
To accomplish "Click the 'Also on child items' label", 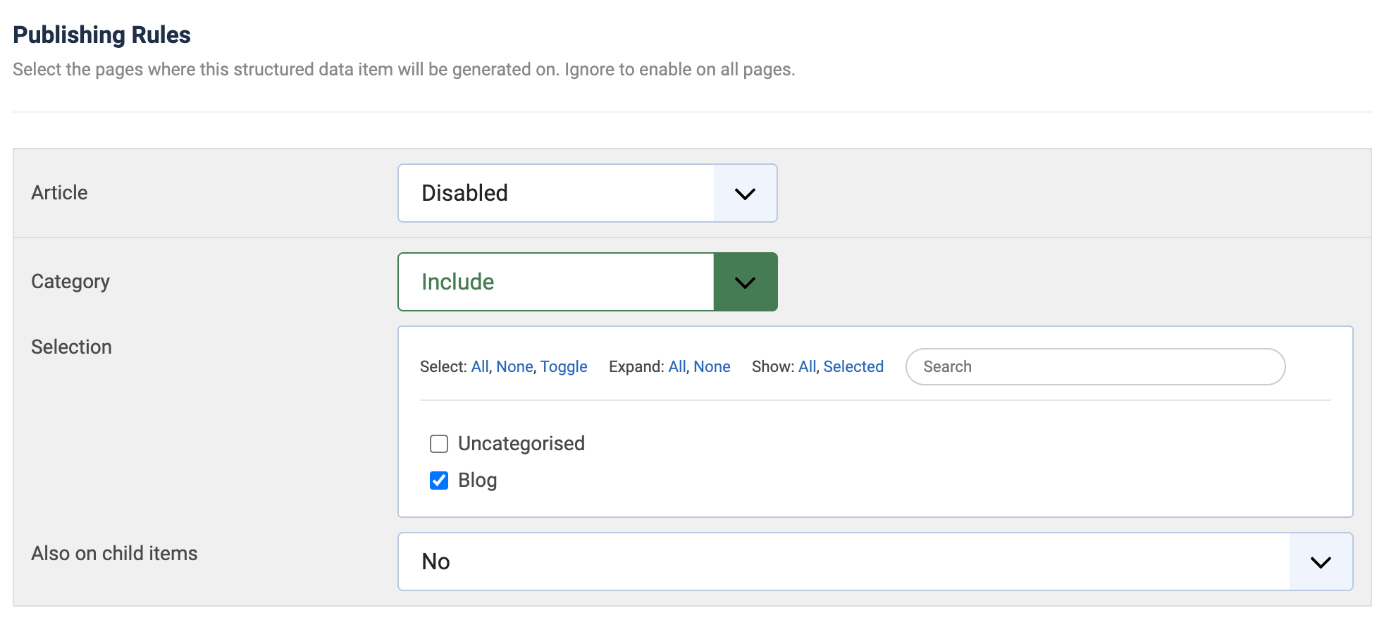I will 114,554.
